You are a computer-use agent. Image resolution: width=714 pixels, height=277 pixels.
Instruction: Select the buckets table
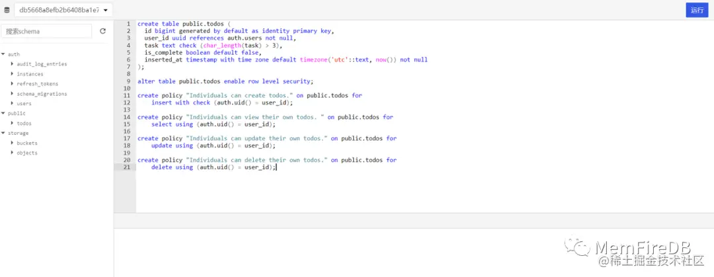27,143
